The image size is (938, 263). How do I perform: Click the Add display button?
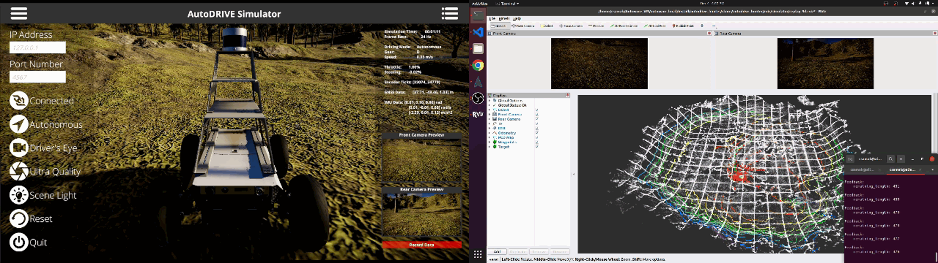coord(497,252)
